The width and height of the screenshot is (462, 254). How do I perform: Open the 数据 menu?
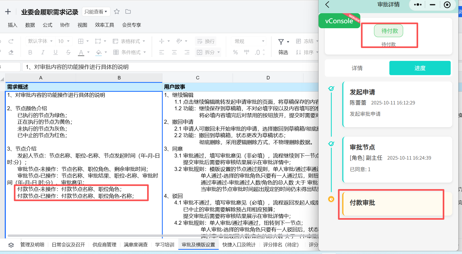(x=30, y=25)
